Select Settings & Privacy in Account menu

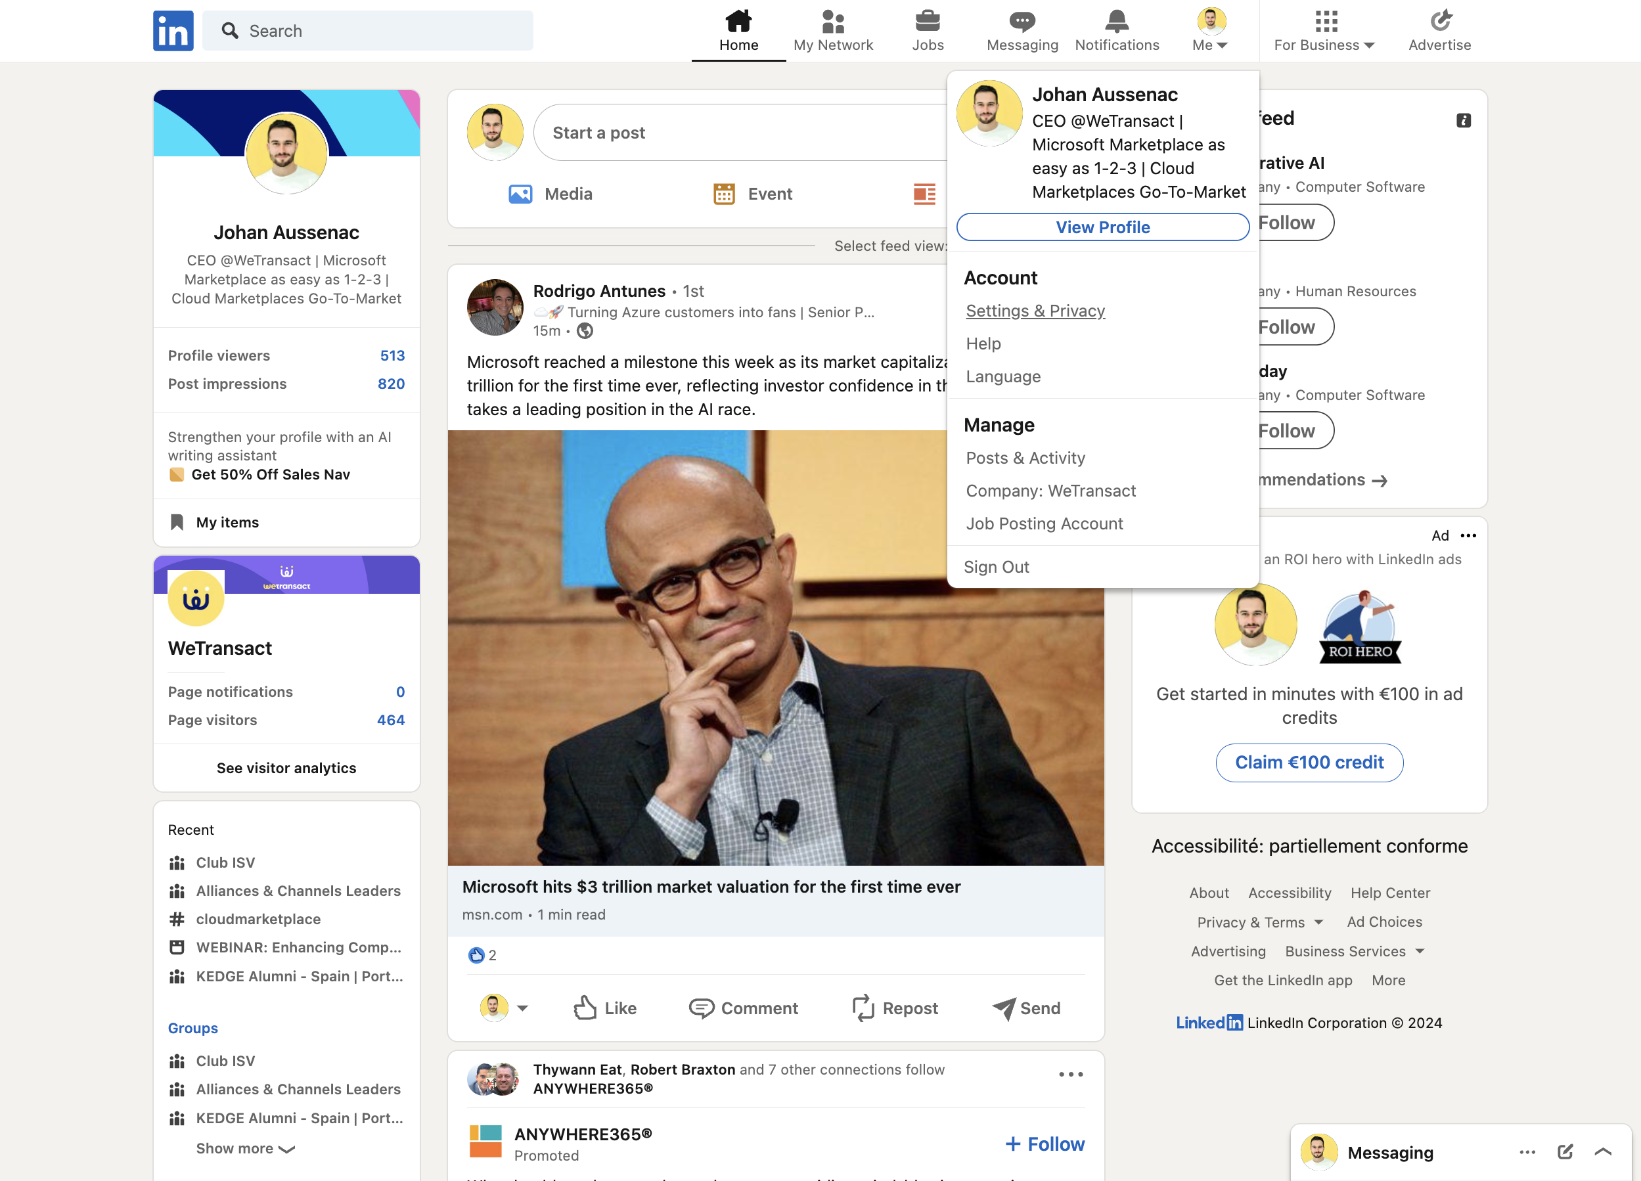point(1035,311)
